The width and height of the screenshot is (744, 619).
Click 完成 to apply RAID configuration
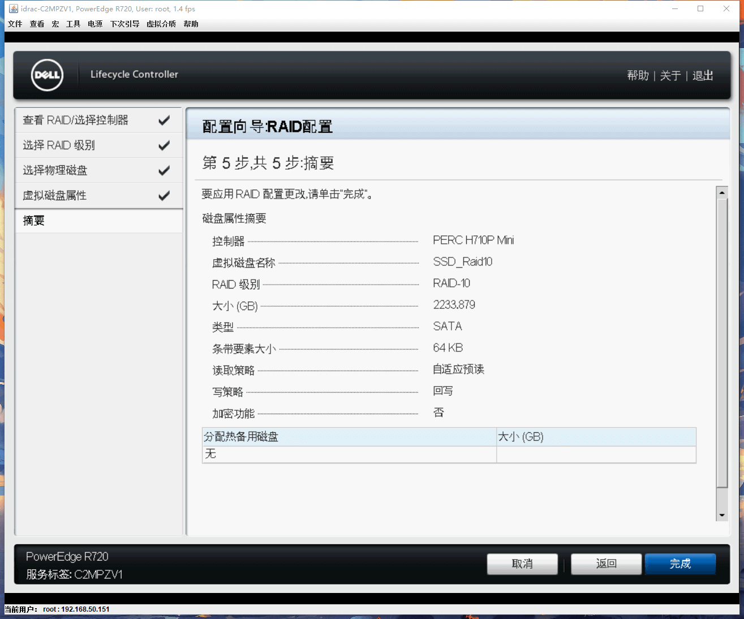(680, 564)
